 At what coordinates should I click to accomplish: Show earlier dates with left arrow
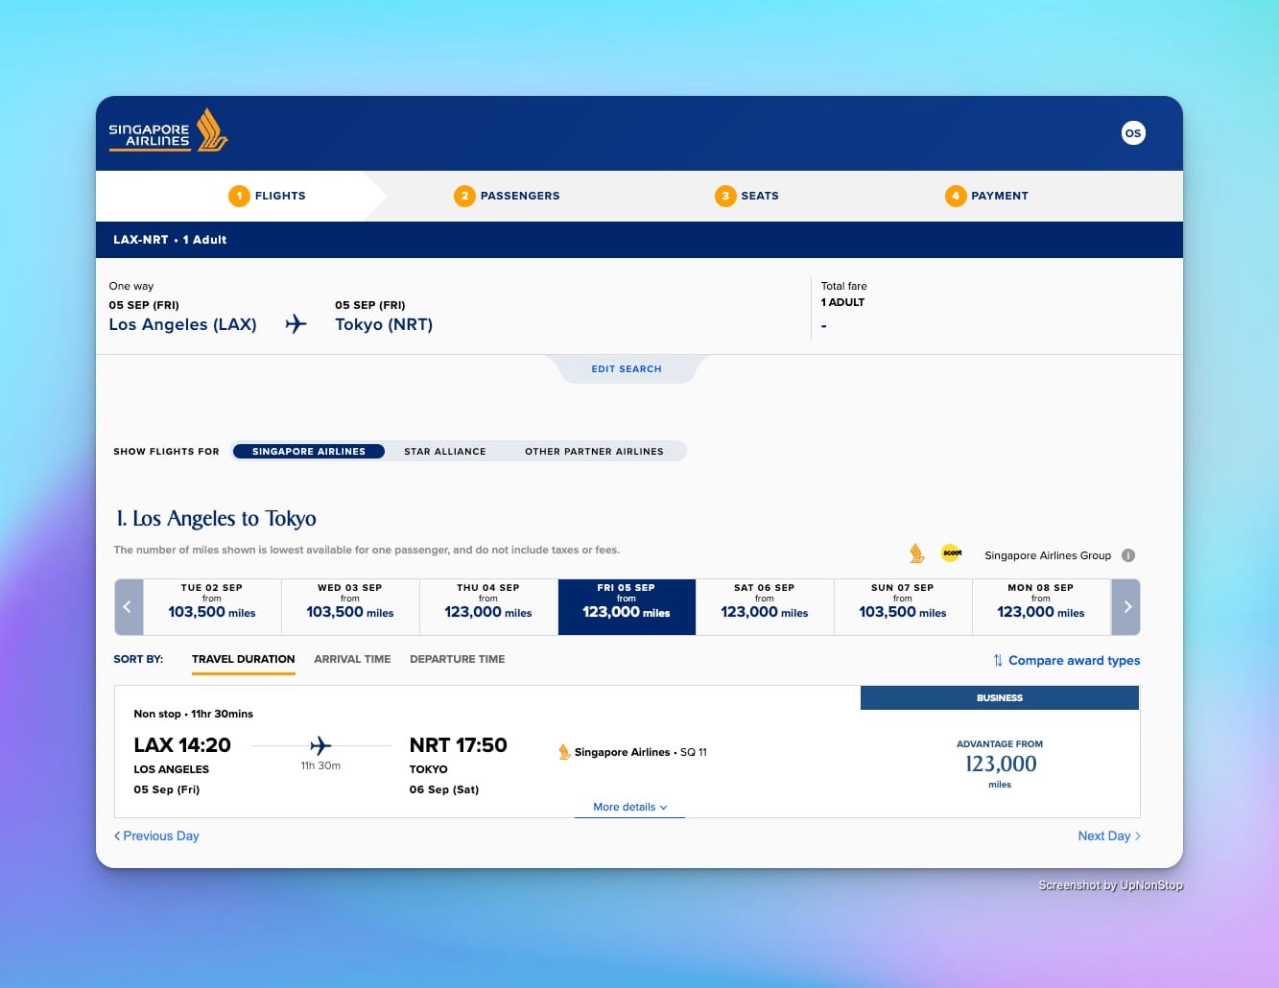pos(129,607)
